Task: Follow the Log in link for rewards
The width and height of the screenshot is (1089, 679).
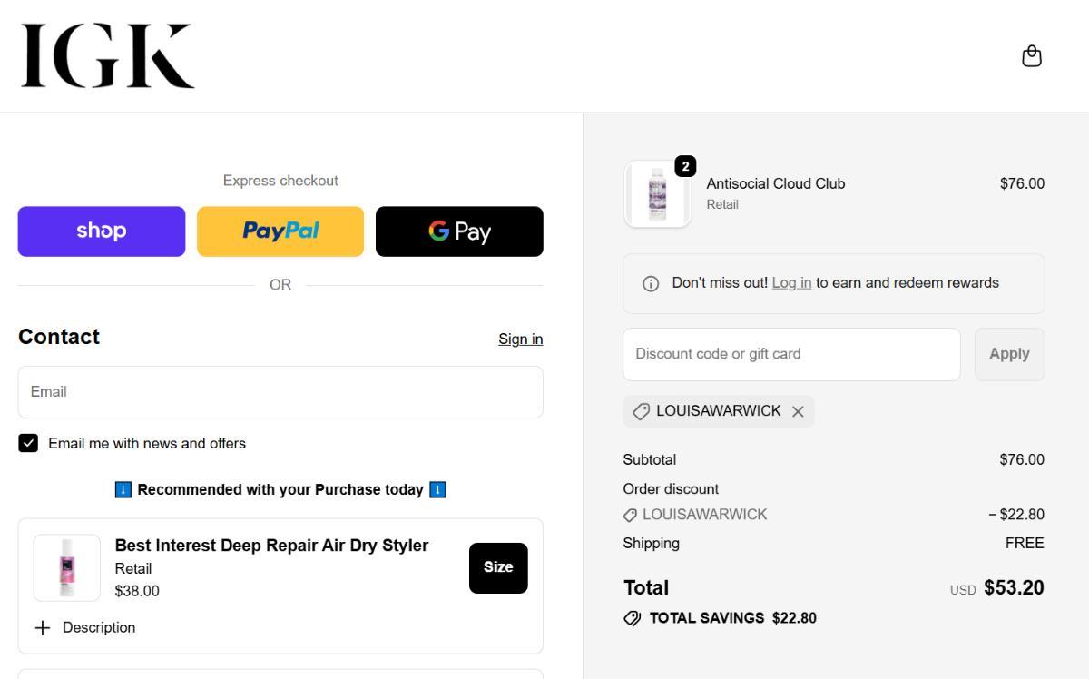Action: [x=791, y=282]
